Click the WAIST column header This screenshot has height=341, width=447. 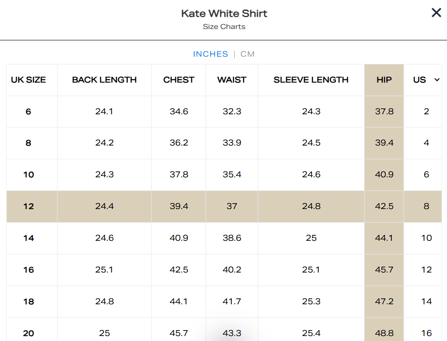click(x=232, y=80)
